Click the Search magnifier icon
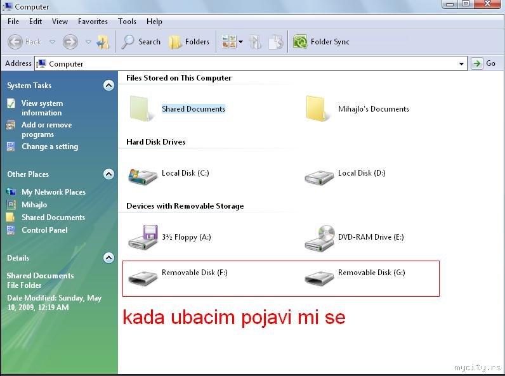The height and width of the screenshot is (376, 505). 128,42
